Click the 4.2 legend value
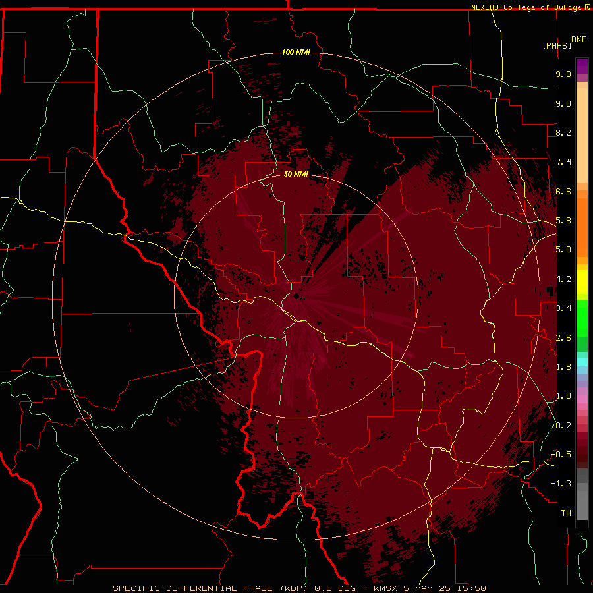The image size is (593, 593). [563, 279]
